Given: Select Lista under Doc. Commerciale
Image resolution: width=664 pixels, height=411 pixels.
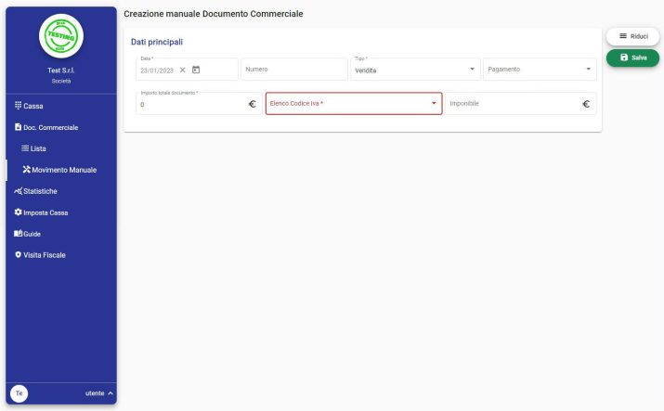Looking at the screenshot, I should coord(33,148).
